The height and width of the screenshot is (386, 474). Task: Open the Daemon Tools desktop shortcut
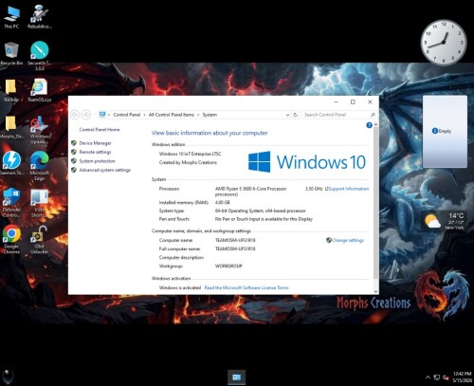[11, 163]
